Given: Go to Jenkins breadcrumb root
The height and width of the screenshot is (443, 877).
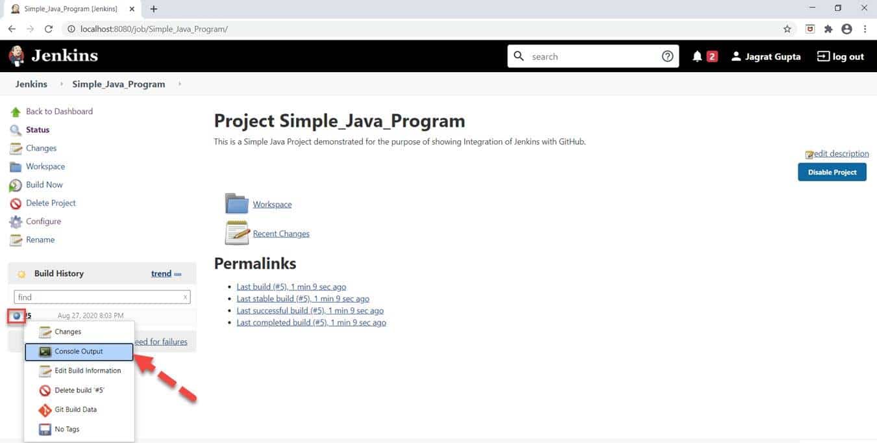Looking at the screenshot, I should (x=31, y=84).
